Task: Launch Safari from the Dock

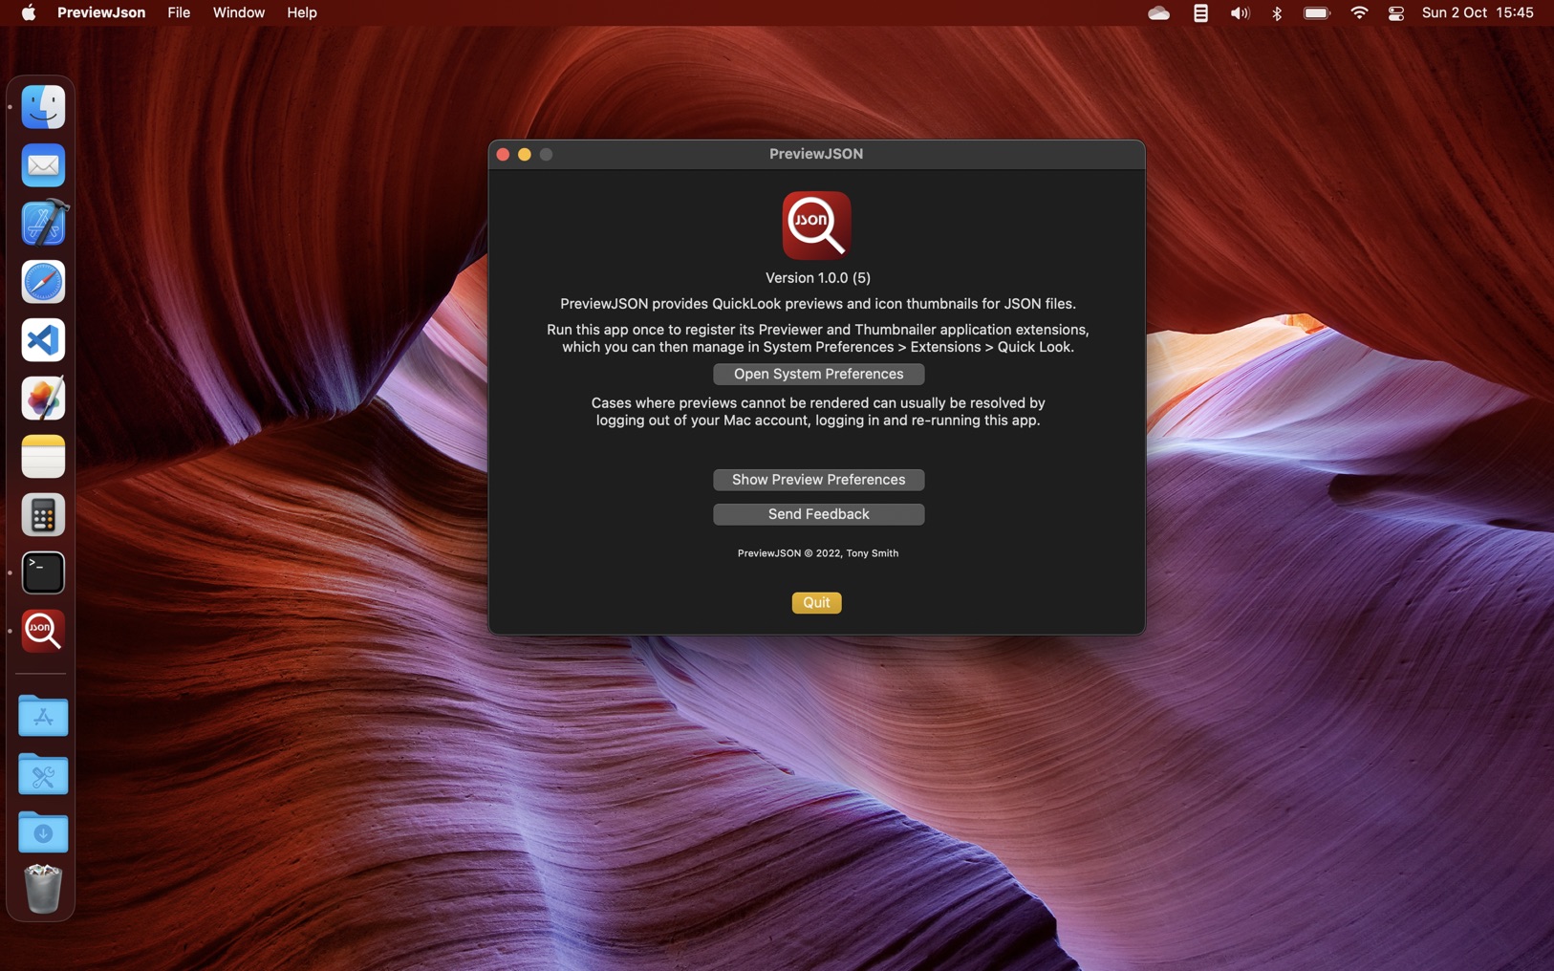Action: (43, 282)
